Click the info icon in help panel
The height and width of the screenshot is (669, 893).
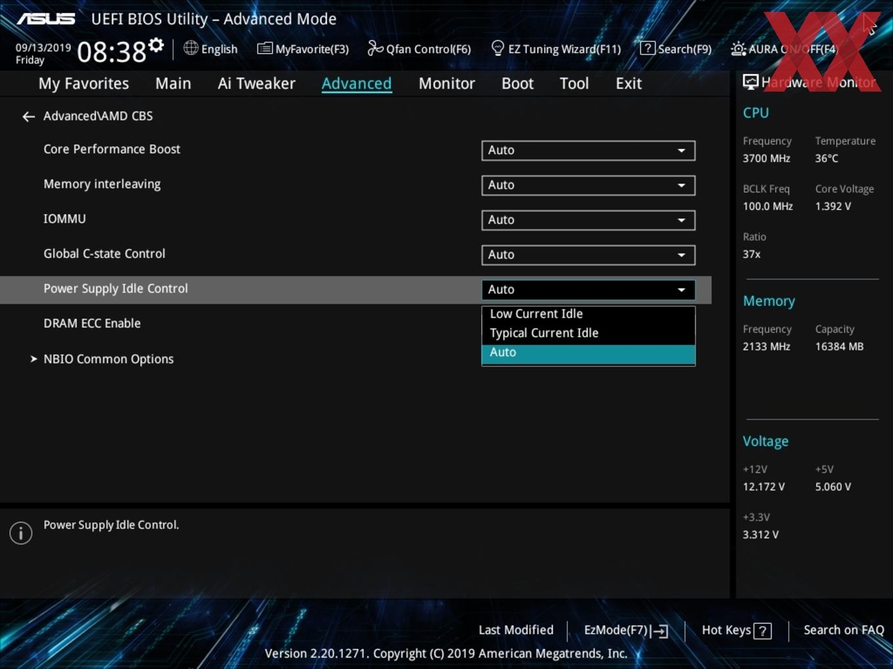pyautogui.click(x=21, y=533)
